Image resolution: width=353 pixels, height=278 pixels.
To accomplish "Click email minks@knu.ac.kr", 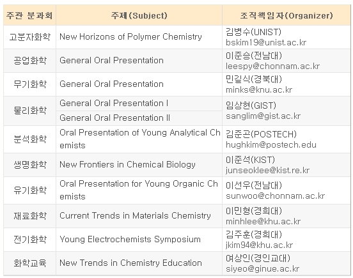I will [x=259, y=89].
